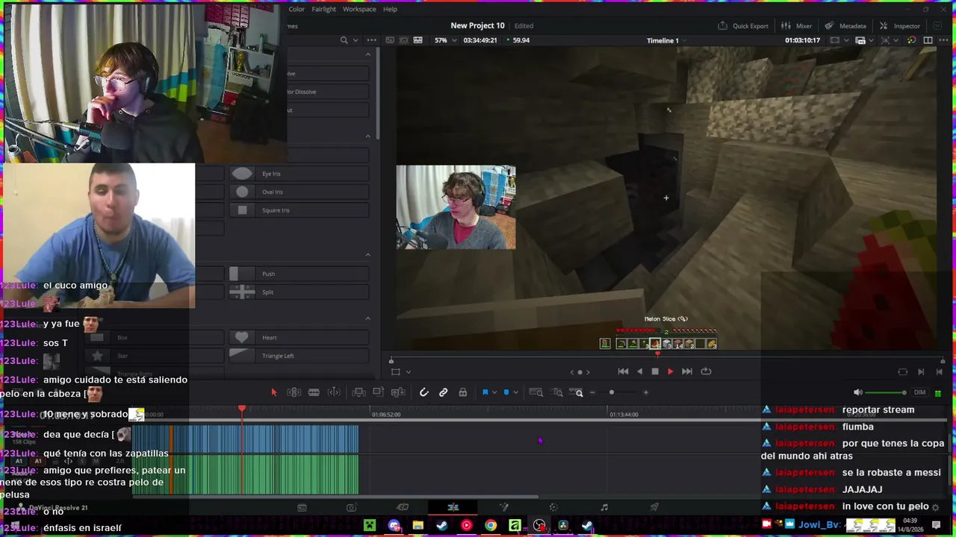Select the Square Iris transition
The width and height of the screenshot is (956, 537).
[299, 210]
